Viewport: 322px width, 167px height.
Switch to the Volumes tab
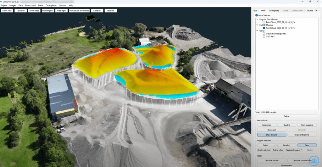coord(310,11)
